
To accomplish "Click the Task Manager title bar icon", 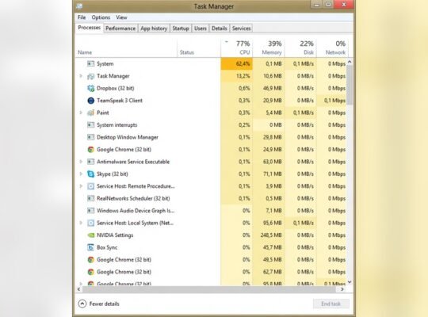I will coord(79,6).
